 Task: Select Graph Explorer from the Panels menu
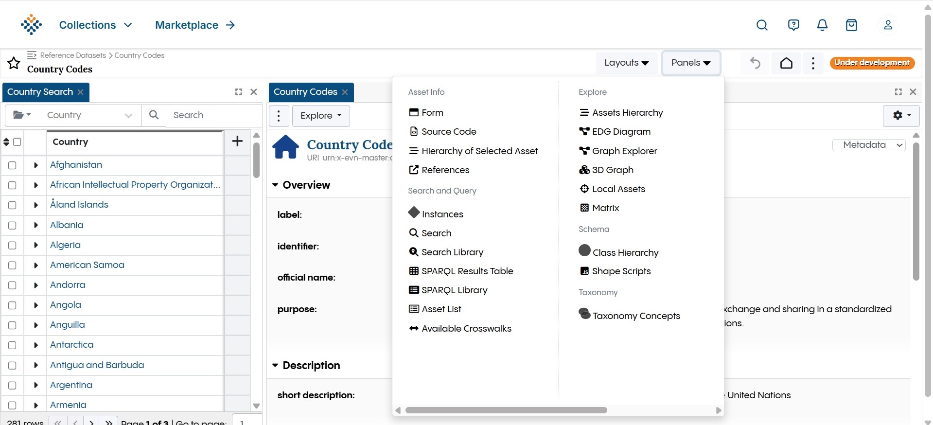click(x=624, y=151)
